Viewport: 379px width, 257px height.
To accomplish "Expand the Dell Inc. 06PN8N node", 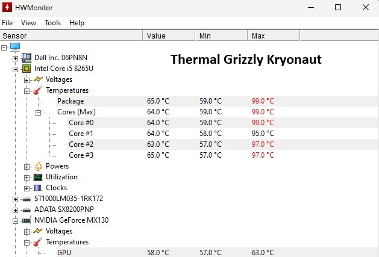I will click(16, 58).
